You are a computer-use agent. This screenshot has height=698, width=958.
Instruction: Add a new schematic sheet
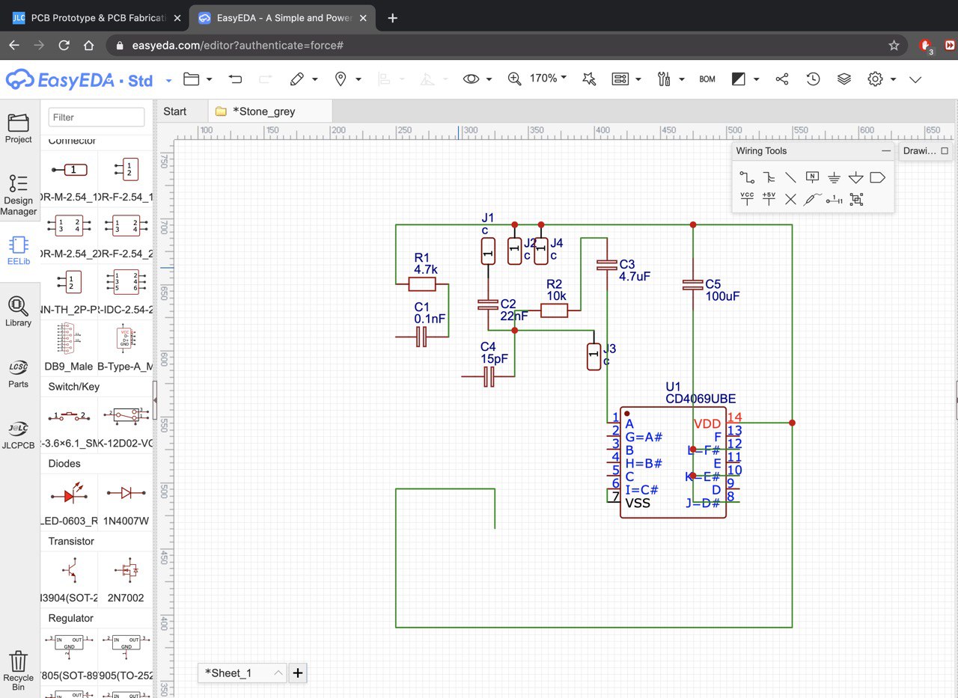coord(298,673)
